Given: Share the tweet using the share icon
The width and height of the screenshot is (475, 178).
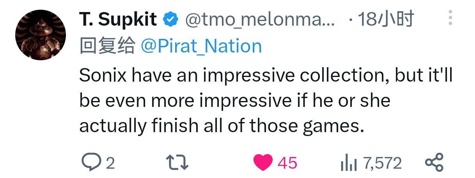Looking at the screenshot, I should [x=434, y=162].
